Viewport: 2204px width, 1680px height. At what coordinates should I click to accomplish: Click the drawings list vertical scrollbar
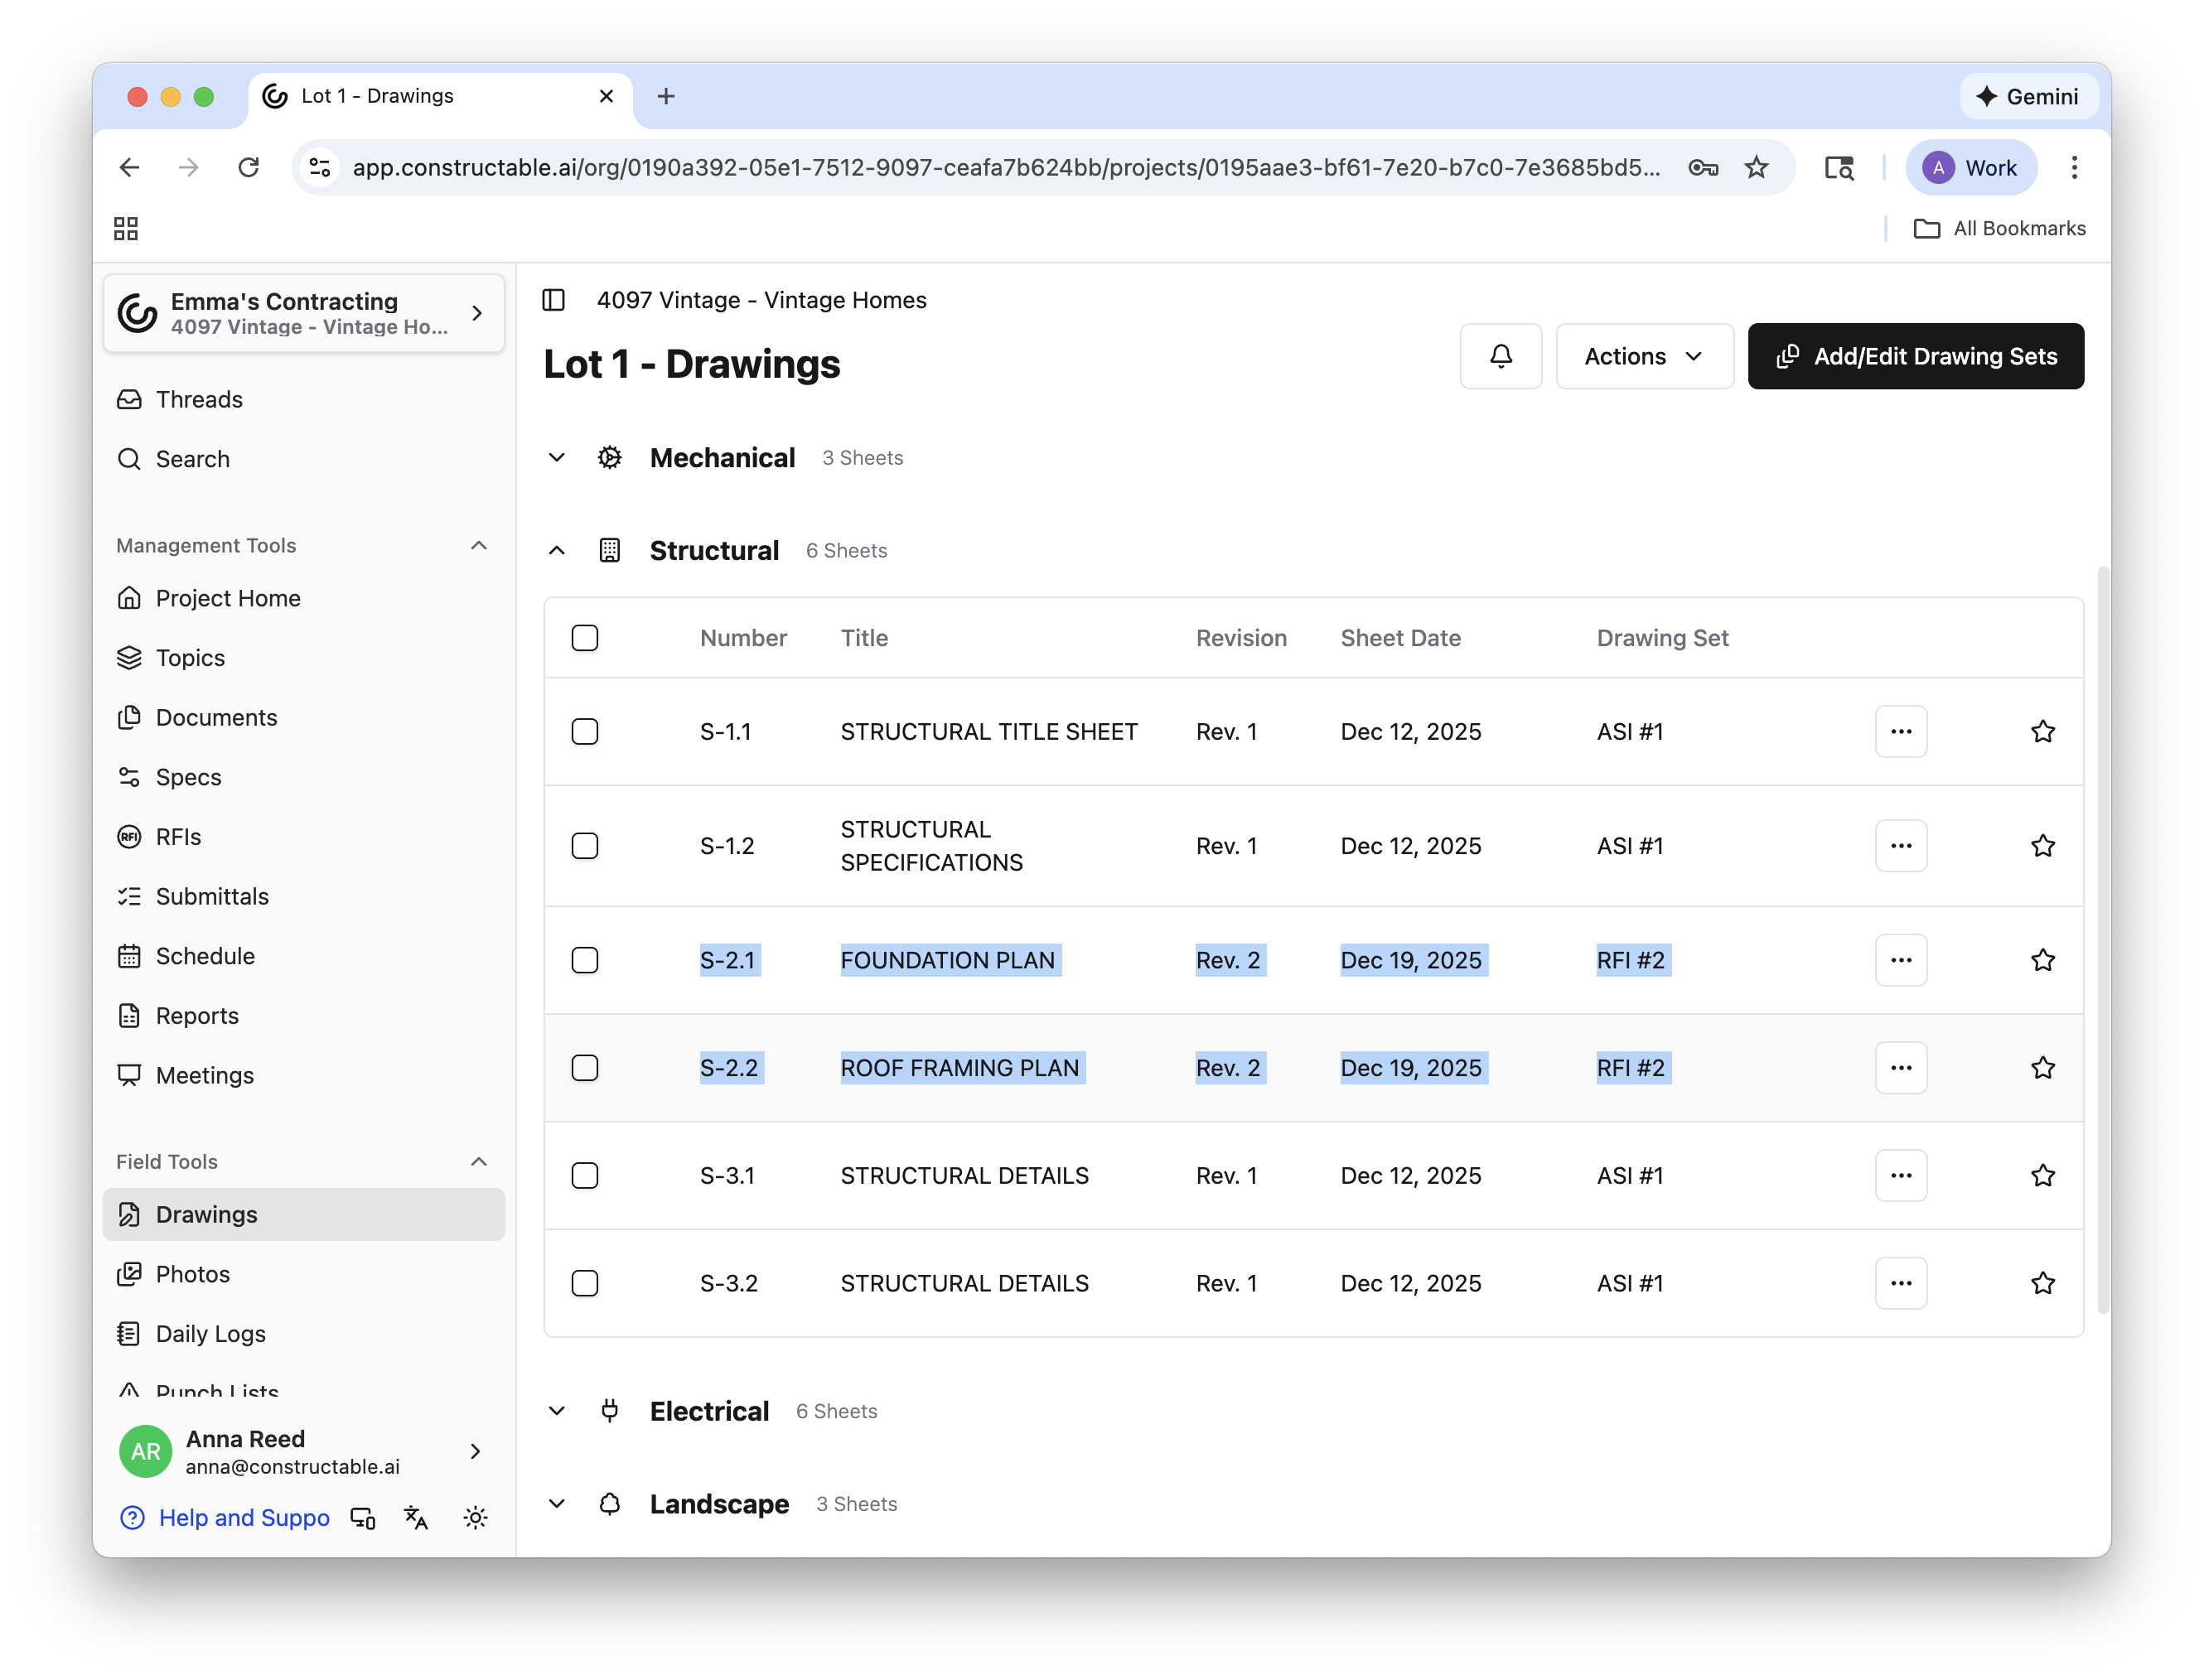[2103, 940]
